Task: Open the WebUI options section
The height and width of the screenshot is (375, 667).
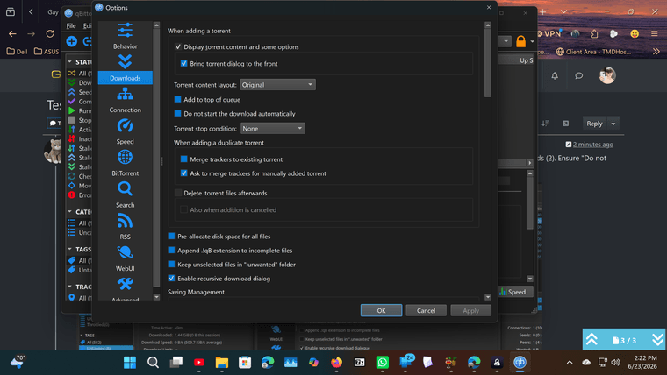Action: click(x=125, y=258)
